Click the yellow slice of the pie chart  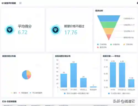point(29,73)
